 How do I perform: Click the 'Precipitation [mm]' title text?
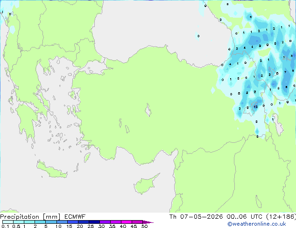click(30, 217)
